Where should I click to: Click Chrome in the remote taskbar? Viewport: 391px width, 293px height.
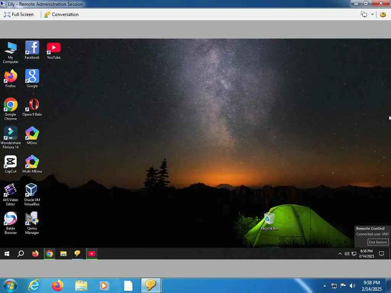coord(49,254)
